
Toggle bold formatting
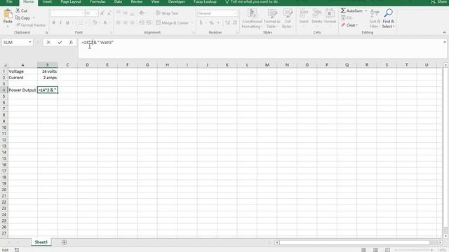[x=53, y=22]
